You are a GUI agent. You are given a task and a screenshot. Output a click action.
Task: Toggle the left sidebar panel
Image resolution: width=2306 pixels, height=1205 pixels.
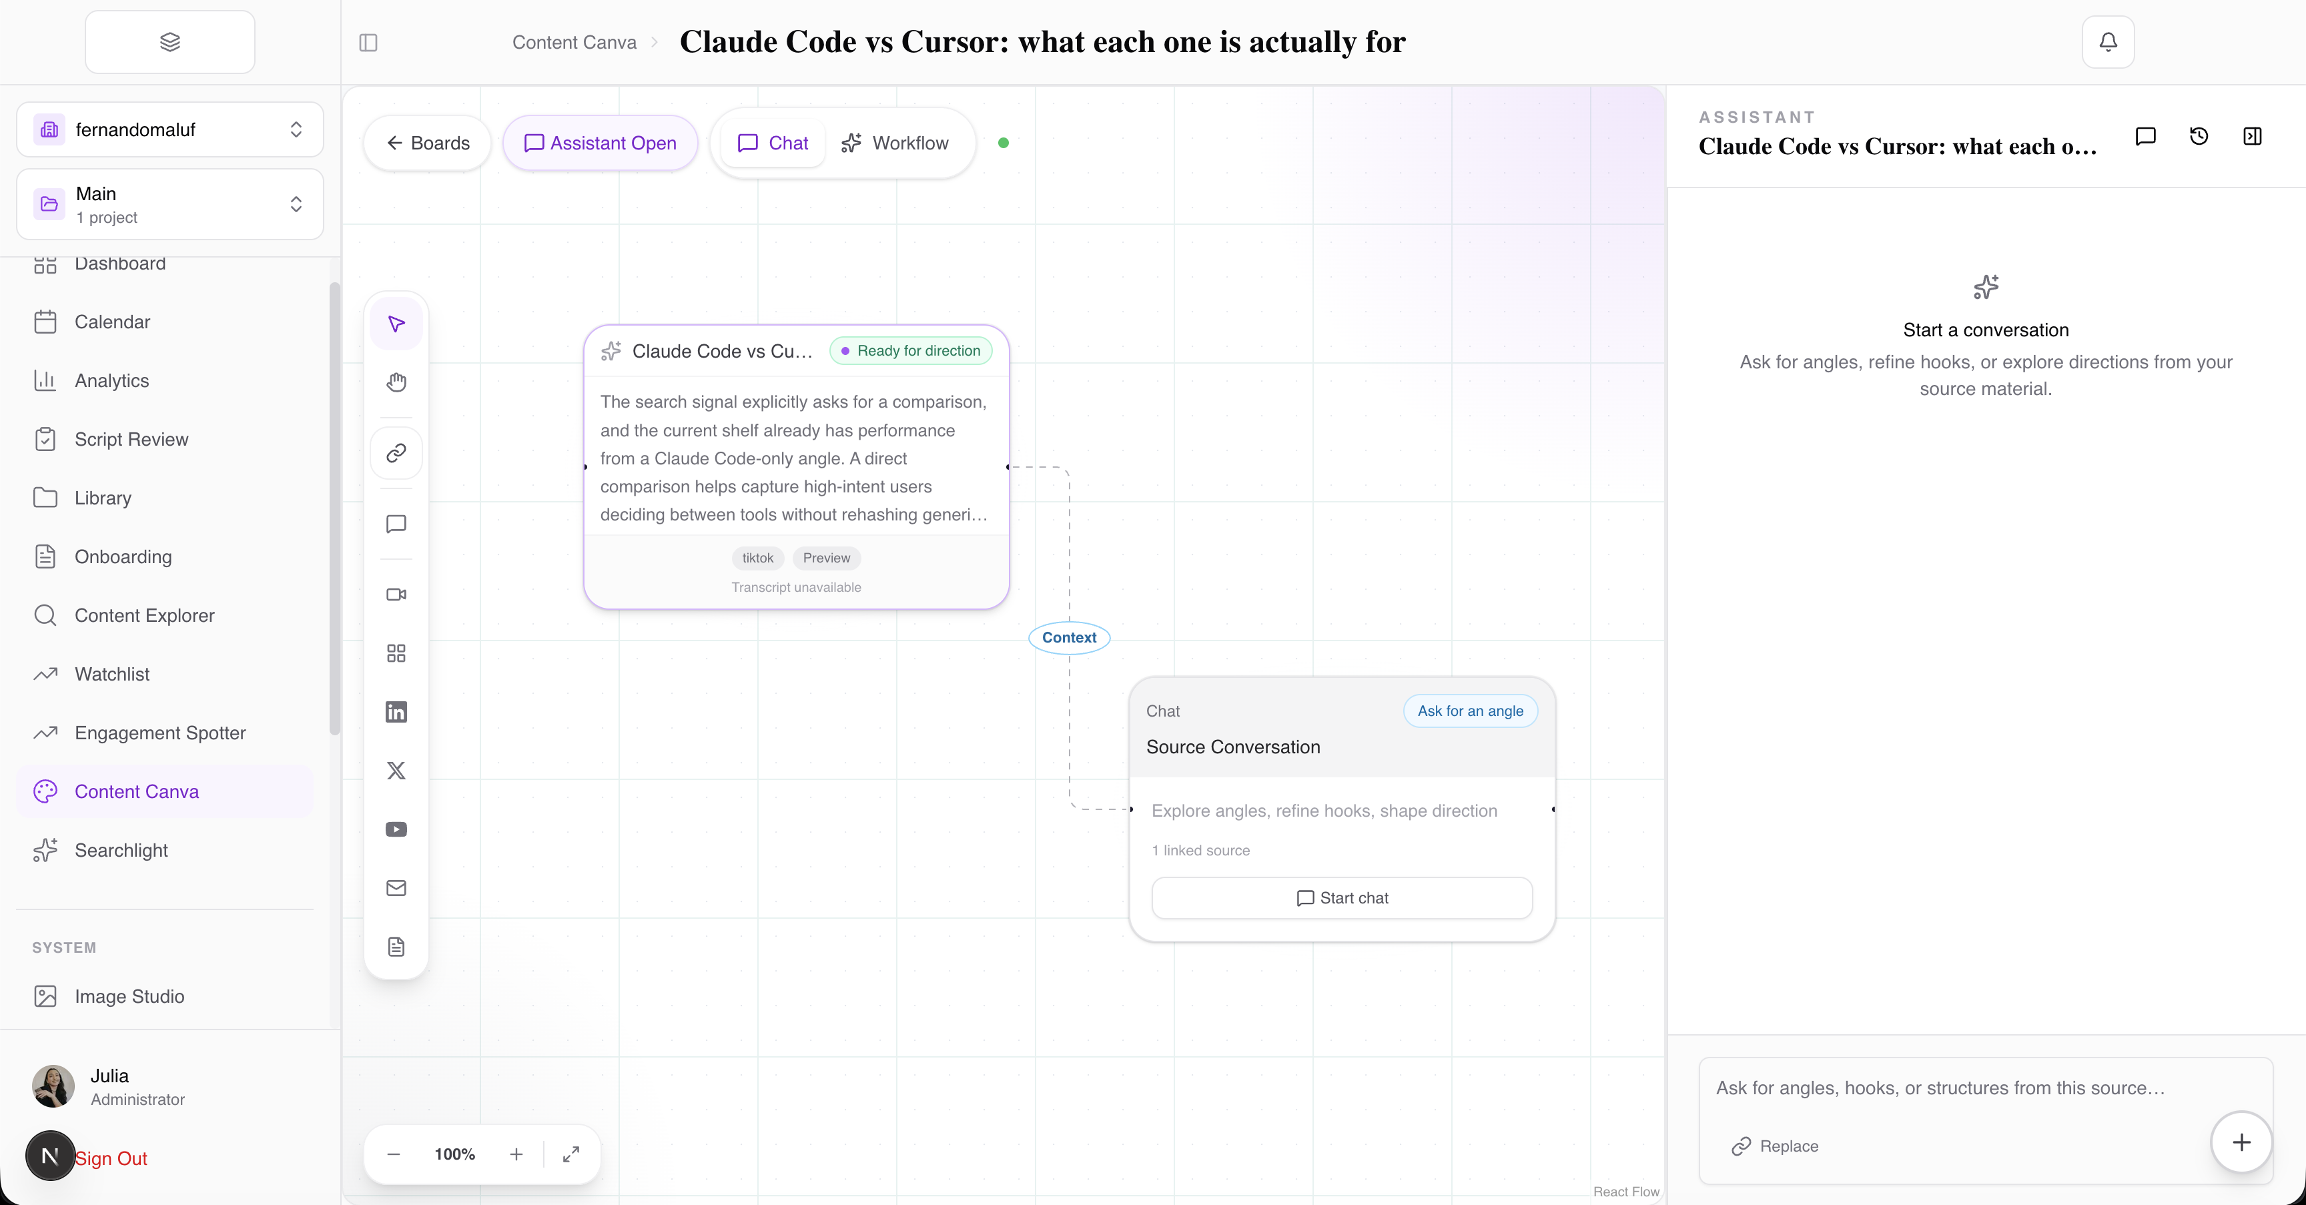[x=368, y=42]
